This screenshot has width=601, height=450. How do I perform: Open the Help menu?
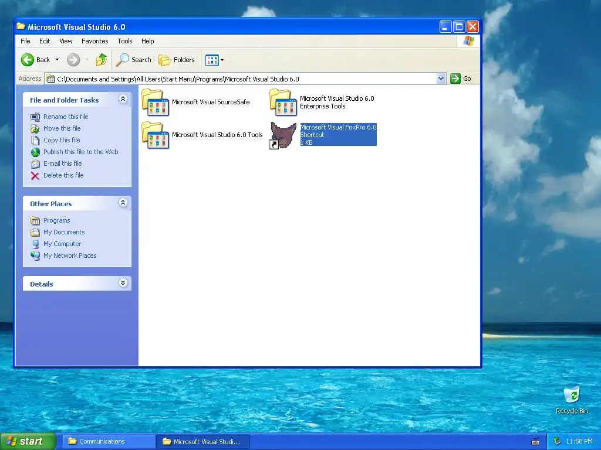pyautogui.click(x=147, y=41)
